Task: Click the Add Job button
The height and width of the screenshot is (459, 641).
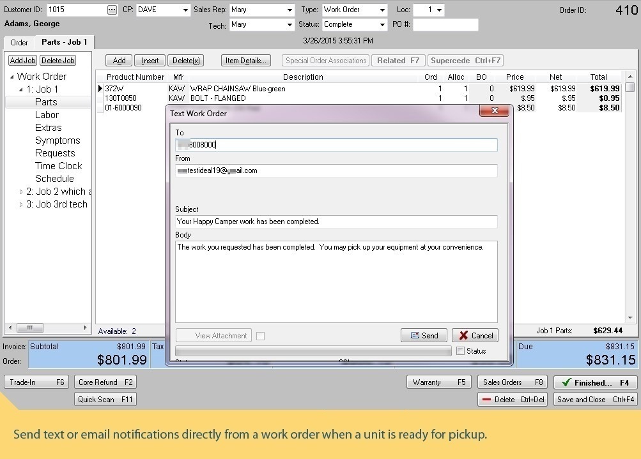Action: coord(22,61)
